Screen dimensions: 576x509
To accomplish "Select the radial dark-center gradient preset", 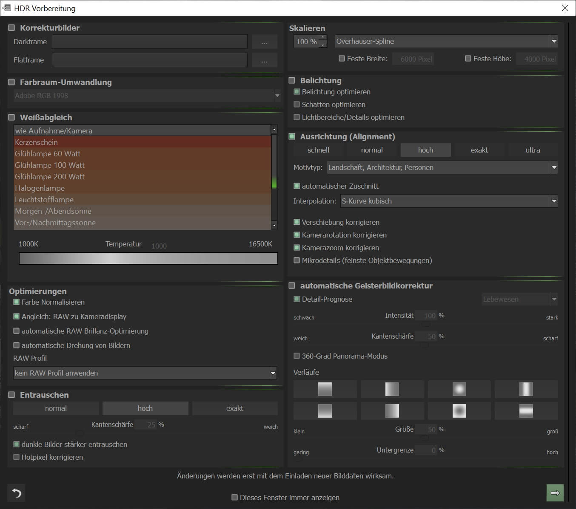I will pos(459,411).
